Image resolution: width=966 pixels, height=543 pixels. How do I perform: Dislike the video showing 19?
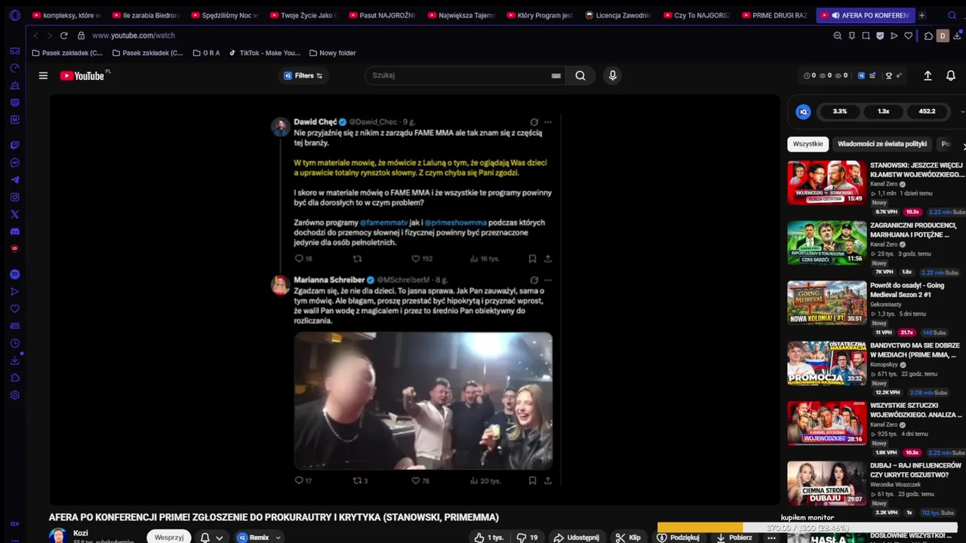pyautogui.click(x=527, y=538)
